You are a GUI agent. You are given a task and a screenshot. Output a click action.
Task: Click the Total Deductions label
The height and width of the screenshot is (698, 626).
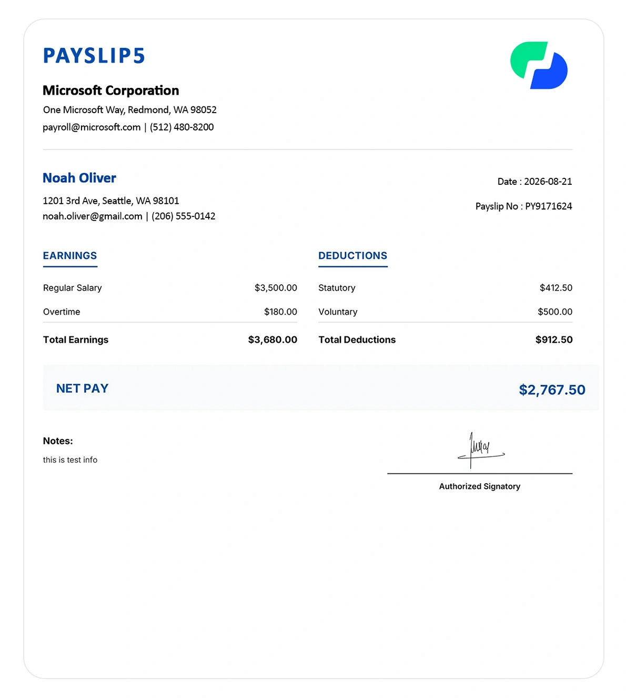click(x=357, y=340)
